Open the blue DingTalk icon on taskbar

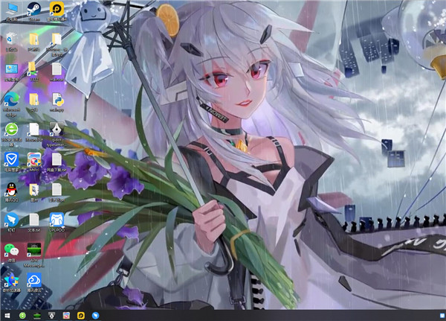pos(94,315)
